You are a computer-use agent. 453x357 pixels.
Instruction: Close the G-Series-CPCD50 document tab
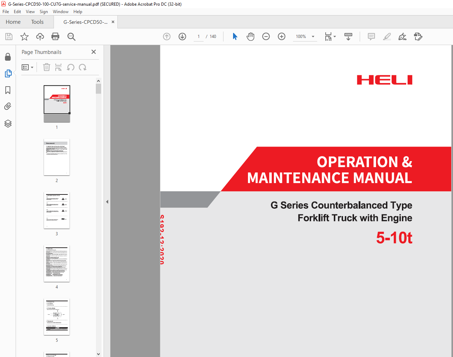coord(113,22)
